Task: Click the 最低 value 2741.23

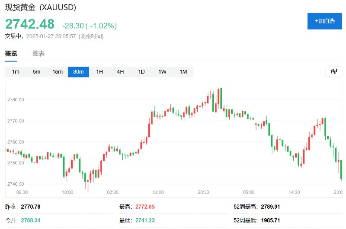Action: (x=145, y=220)
